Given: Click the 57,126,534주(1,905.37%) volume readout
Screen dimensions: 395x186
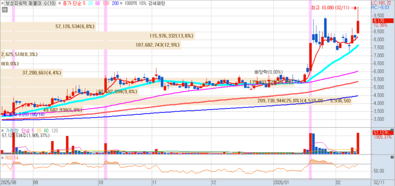Looking at the screenshot, I should click(25, 135).
